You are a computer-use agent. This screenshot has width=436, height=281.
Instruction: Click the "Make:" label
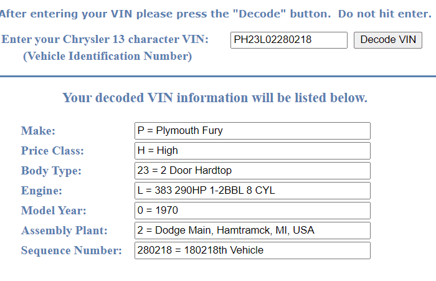pos(38,131)
